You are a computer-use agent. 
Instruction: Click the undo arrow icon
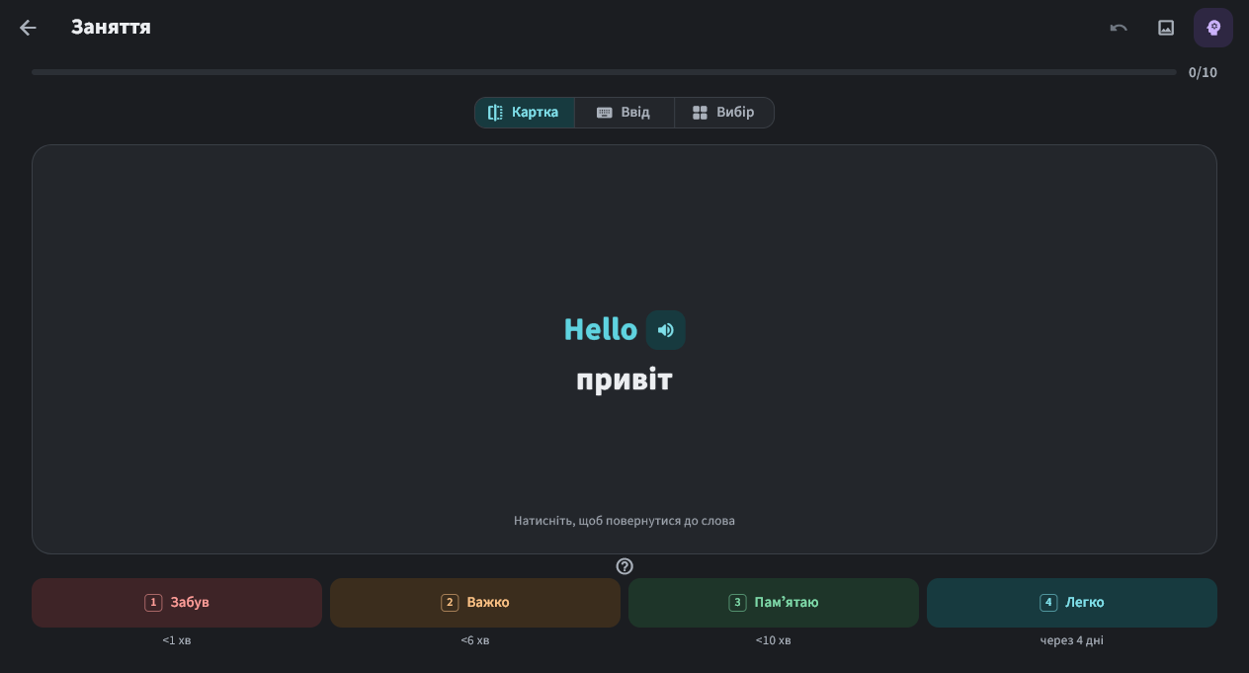tap(1119, 28)
